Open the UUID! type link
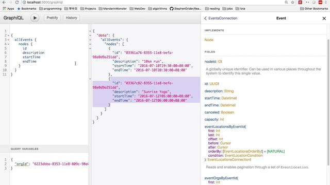The height and width of the screenshot is (185, 330). tap(214, 84)
